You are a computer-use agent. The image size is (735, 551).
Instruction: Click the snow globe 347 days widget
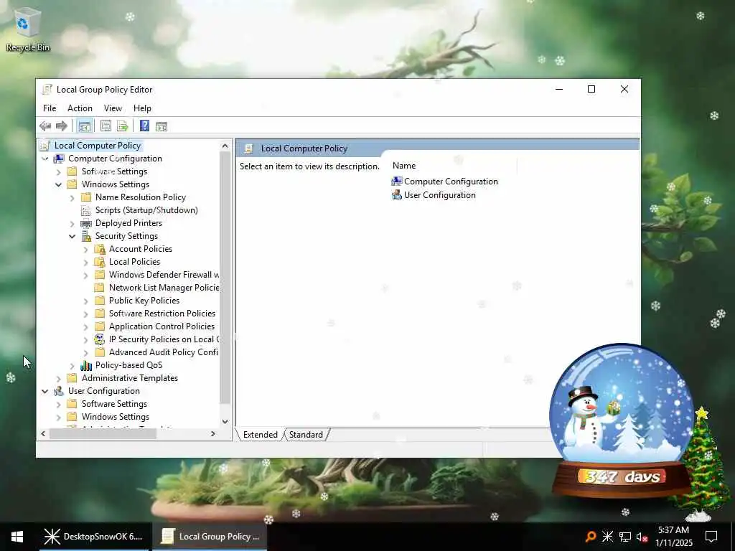622,422
